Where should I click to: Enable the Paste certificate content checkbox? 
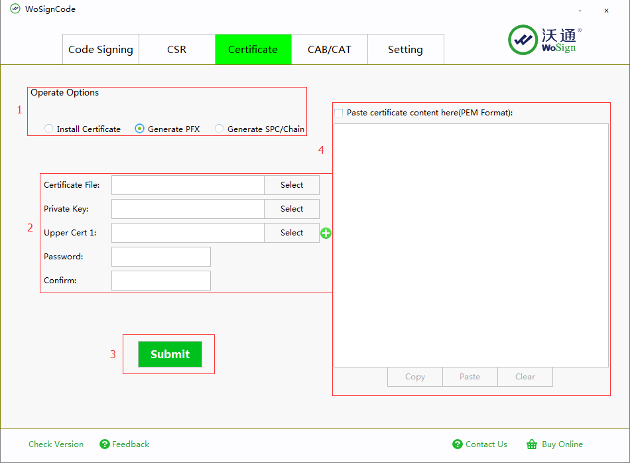(339, 113)
